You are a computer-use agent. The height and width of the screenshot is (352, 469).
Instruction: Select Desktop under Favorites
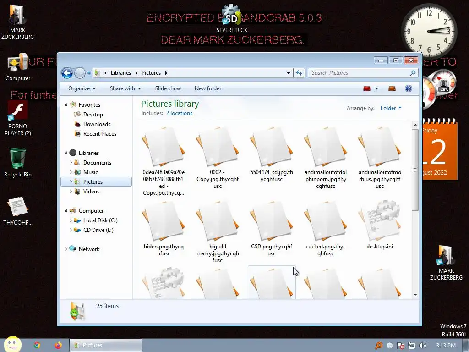tap(93, 114)
